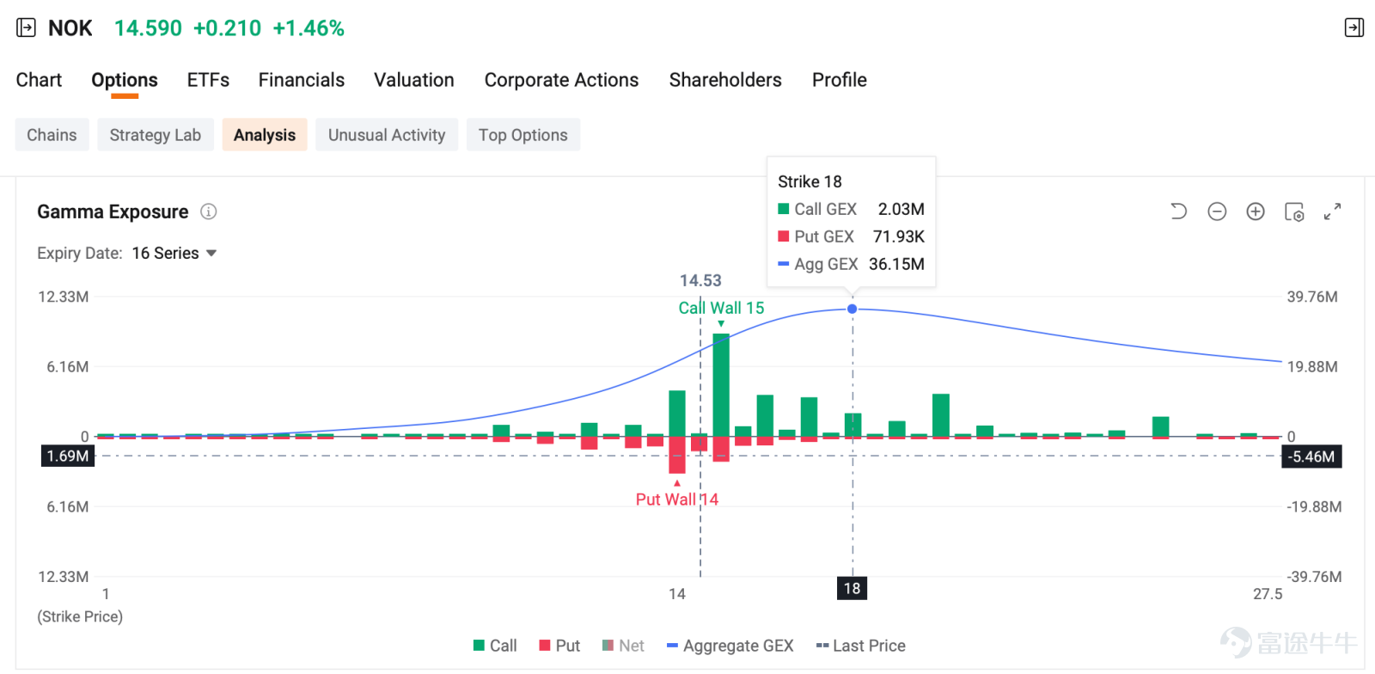The width and height of the screenshot is (1375, 674).
Task: Switch to the Chart tab
Action: (39, 80)
